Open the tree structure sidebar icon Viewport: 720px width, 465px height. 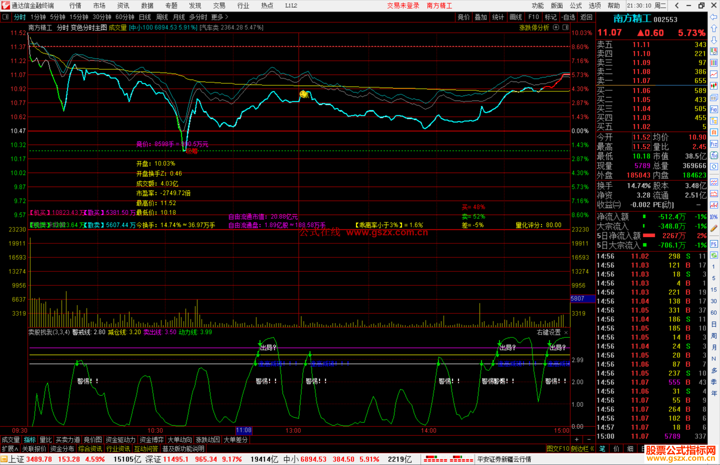click(714, 121)
